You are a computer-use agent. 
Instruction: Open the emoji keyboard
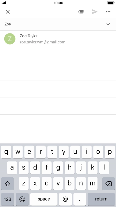(x=22, y=199)
